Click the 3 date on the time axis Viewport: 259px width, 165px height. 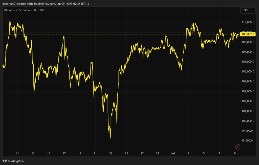click(x=188, y=153)
